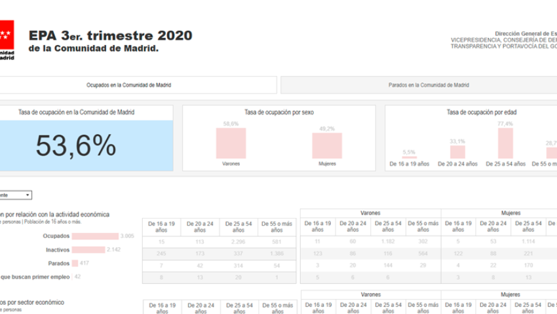Click the cell with value 1.386
The image size is (557, 314).
pyautogui.click(x=277, y=254)
